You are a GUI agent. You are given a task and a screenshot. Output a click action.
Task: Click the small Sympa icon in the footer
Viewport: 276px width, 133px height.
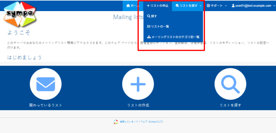[116, 122]
